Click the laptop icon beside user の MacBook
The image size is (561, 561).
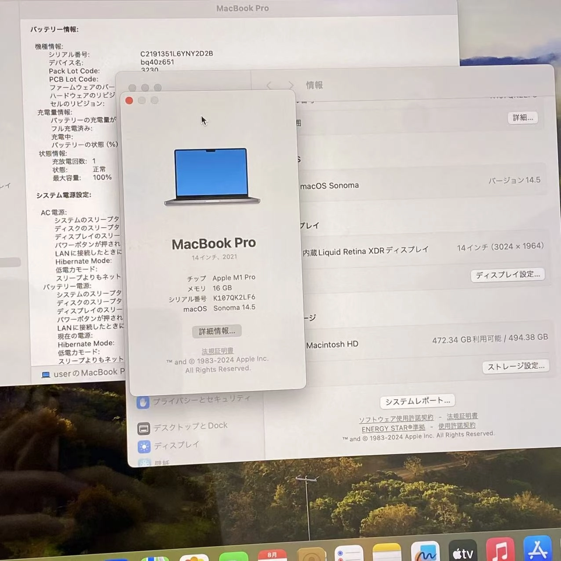46,375
